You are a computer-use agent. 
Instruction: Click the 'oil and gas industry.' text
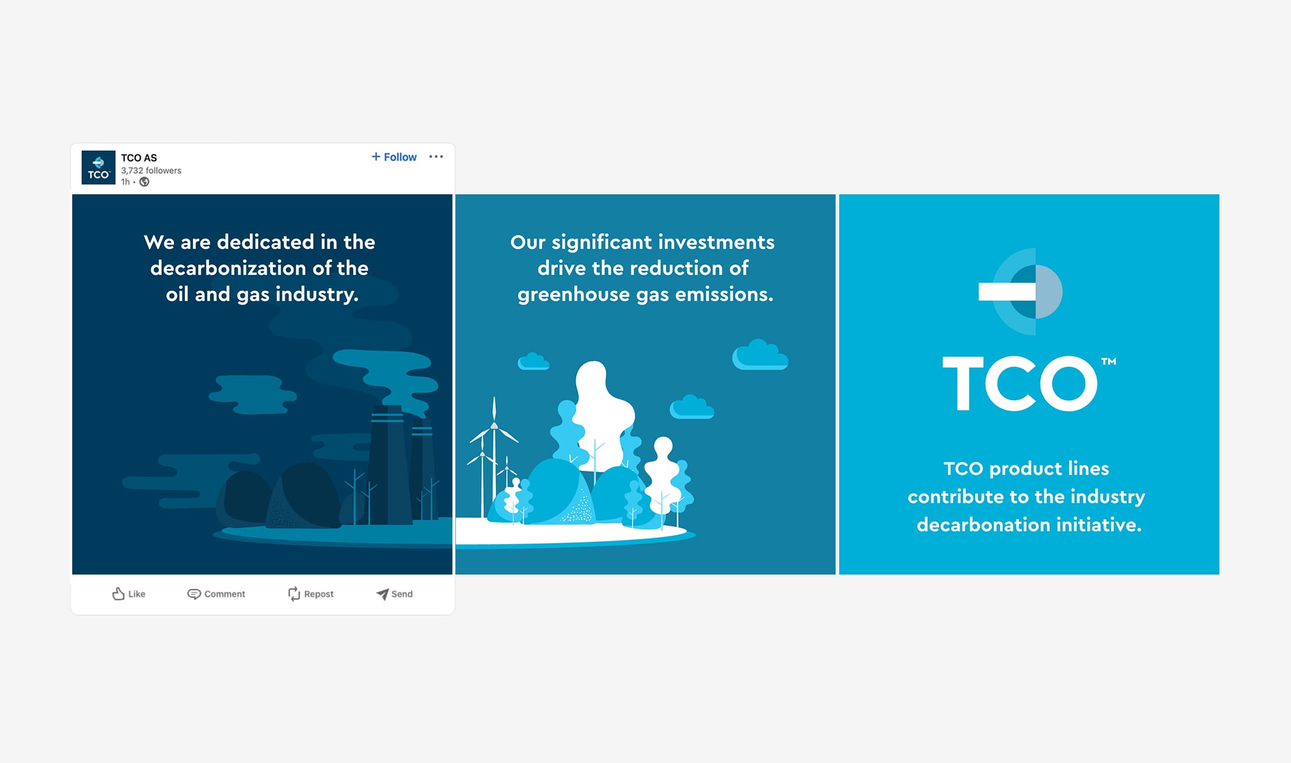(x=262, y=294)
